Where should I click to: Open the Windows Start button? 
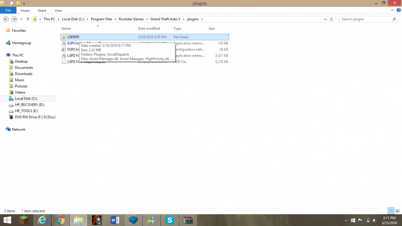point(7,220)
